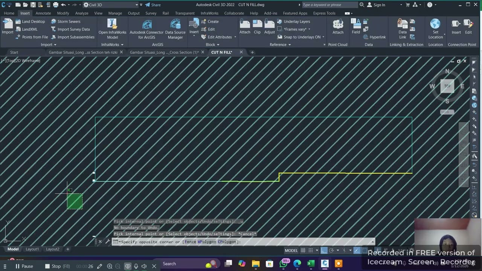
Task: Toggle ortho mode in status bar
Action: pyautogui.click(x=324, y=250)
